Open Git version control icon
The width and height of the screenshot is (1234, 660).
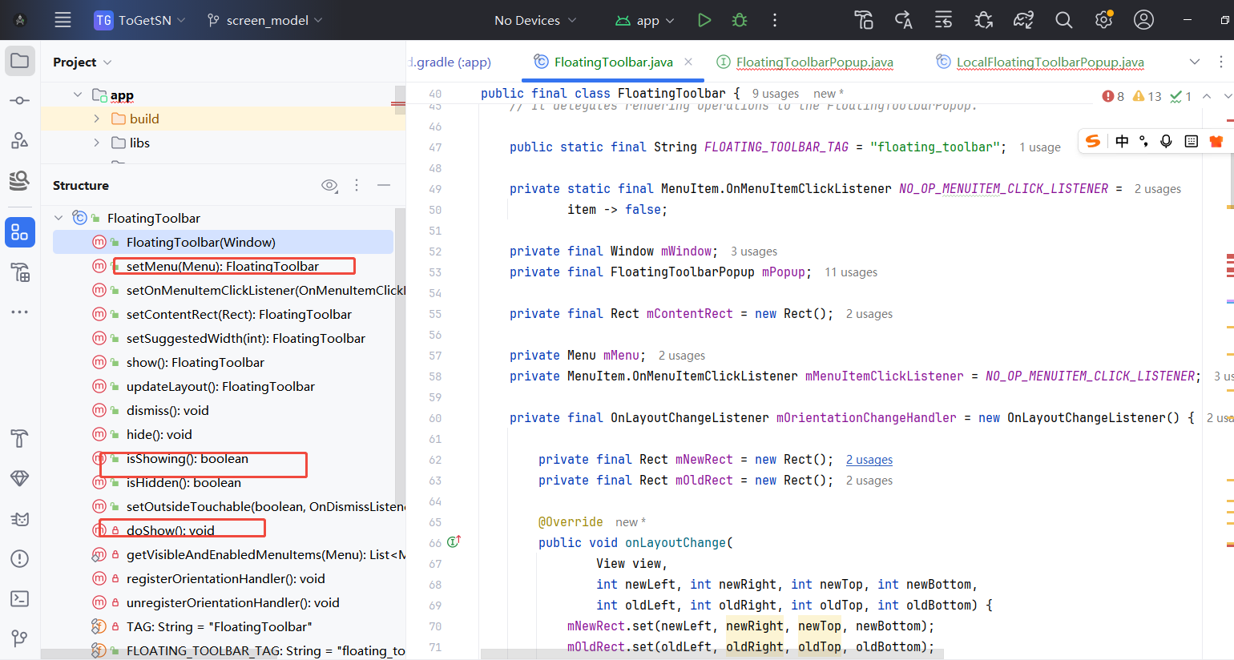20,638
